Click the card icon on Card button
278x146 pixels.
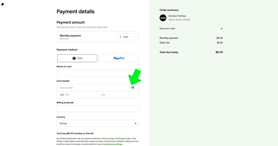(x=74, y=58)
